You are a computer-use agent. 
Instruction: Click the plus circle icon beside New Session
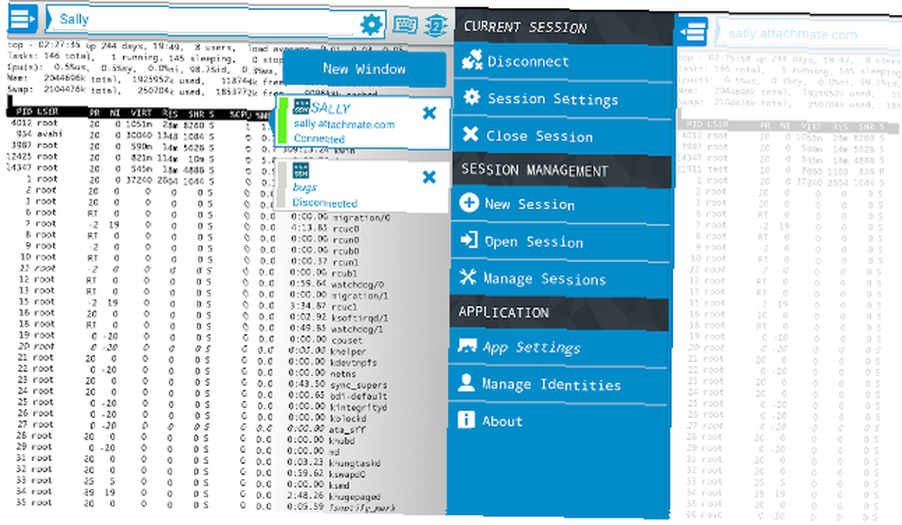tap(469, 203)
